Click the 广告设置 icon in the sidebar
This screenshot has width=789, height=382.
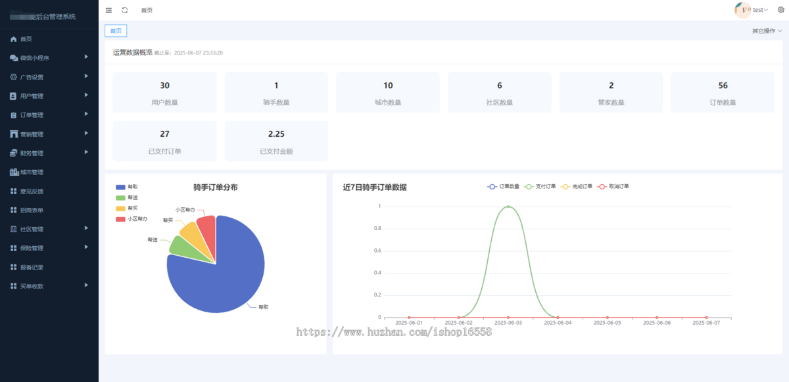click(14, 77)
